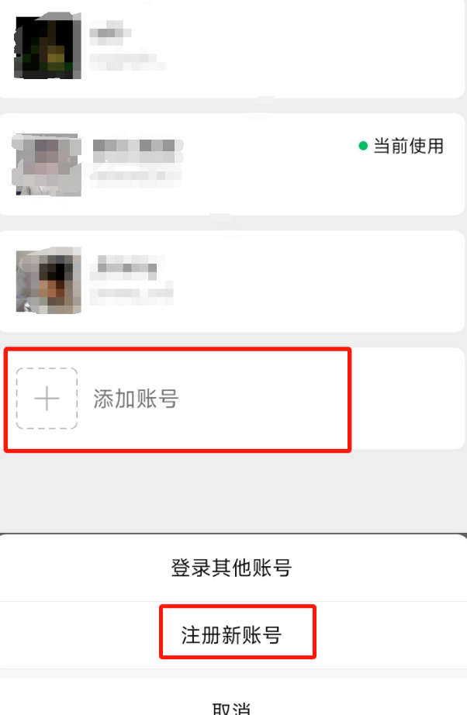The height and width of the screenshot is (715, 467).
Task: Choose 注册新账号 from the bottom sheet
Action: tap(231, 635)
